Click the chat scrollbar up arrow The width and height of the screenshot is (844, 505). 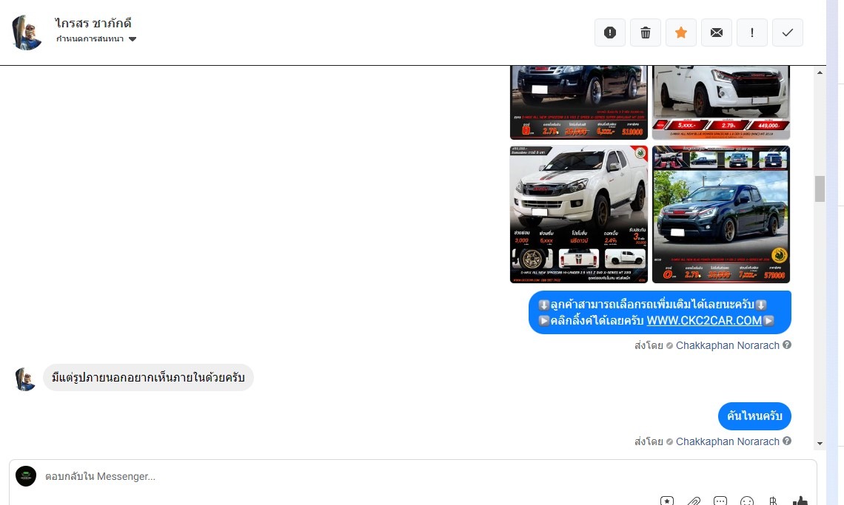[820, 72]
